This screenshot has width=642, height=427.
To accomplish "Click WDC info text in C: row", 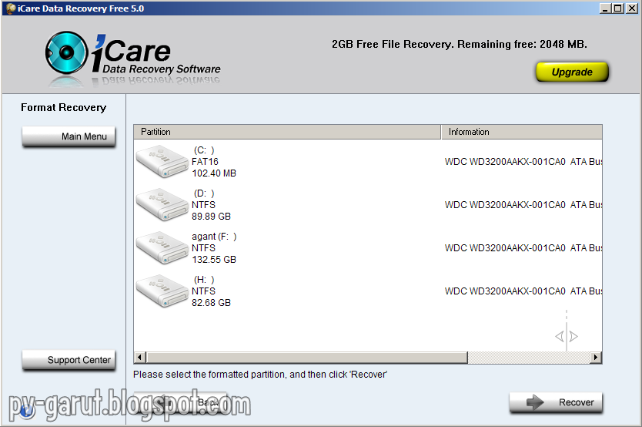I will click(523, 162).
